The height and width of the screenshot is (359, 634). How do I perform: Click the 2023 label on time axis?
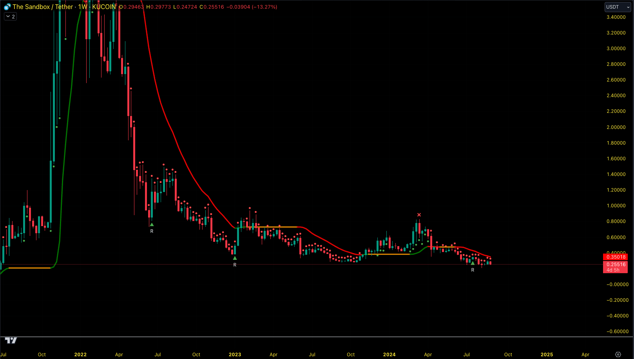pyautogui.click(x=235, y=354)
